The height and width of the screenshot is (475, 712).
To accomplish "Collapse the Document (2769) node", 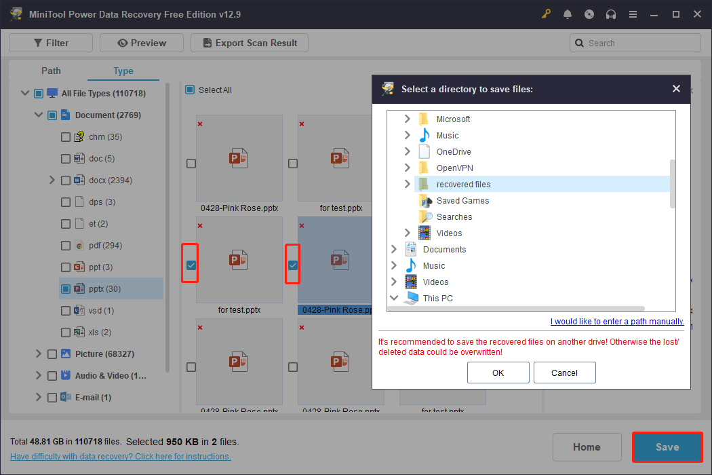I will [39, 115].
